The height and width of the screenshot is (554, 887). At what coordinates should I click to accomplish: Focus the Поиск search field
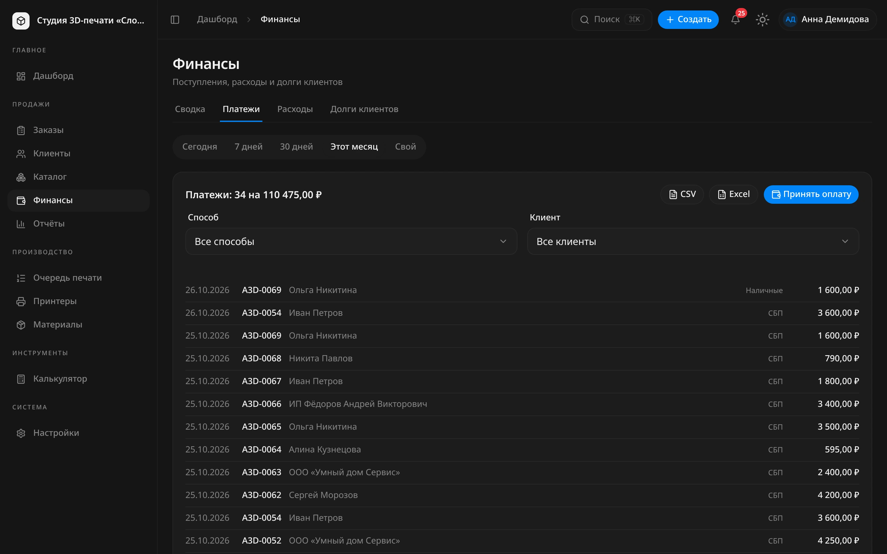point(611,19)
